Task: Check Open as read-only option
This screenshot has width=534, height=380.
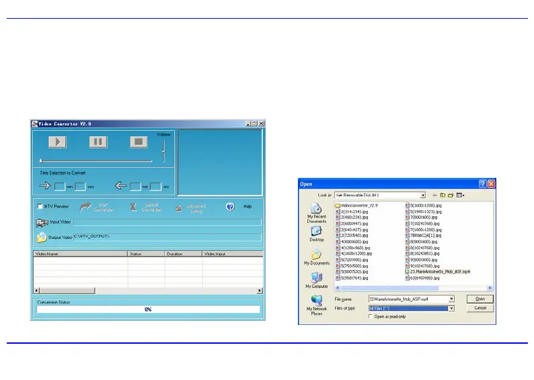Action: [371, 316]
